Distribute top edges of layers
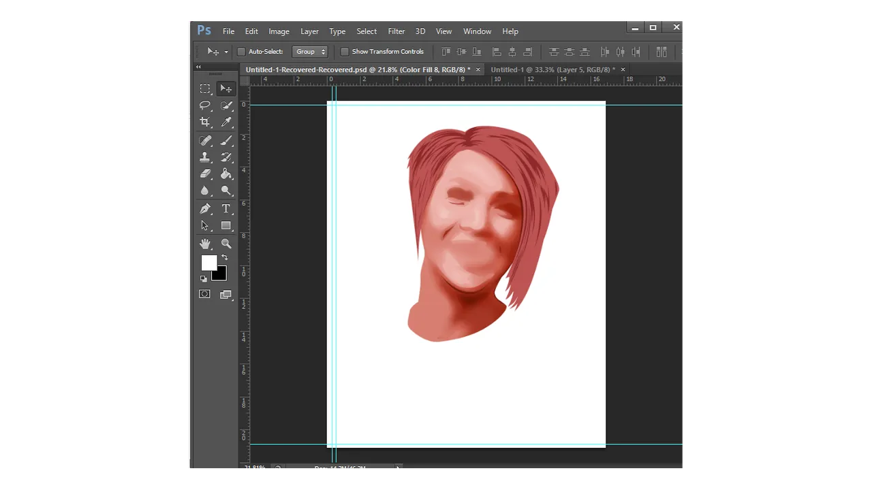This screenshot has height=490, width=872. pos(554,52)
